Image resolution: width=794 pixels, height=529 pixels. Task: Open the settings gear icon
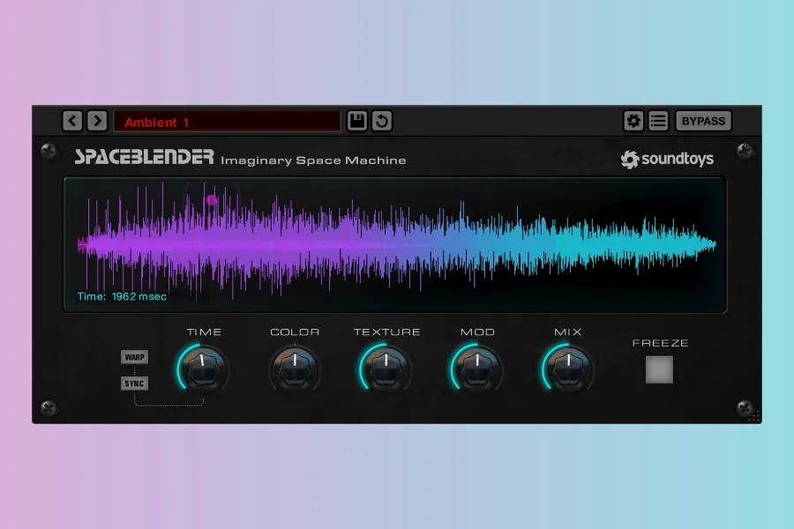[x=633, y=121]
